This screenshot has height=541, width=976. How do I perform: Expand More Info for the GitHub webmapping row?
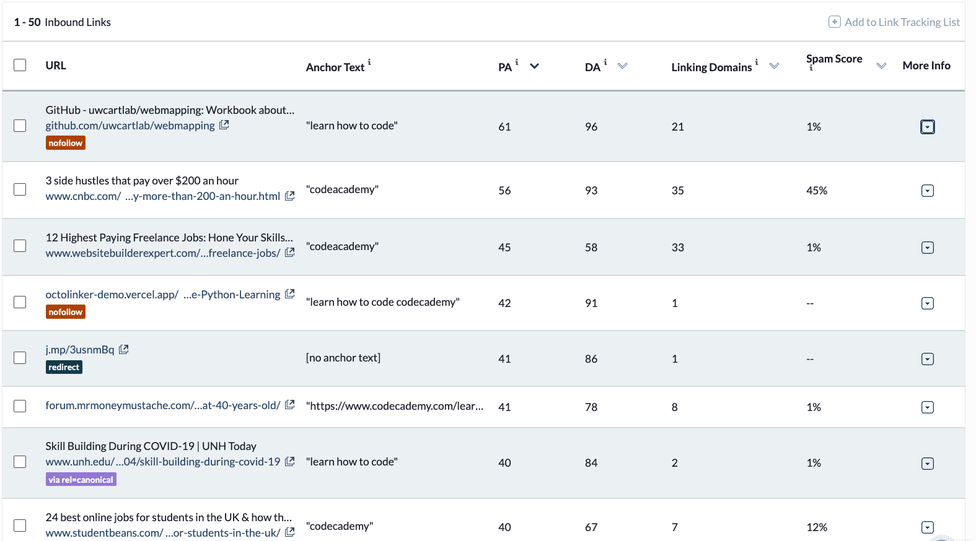click(927, 127)
